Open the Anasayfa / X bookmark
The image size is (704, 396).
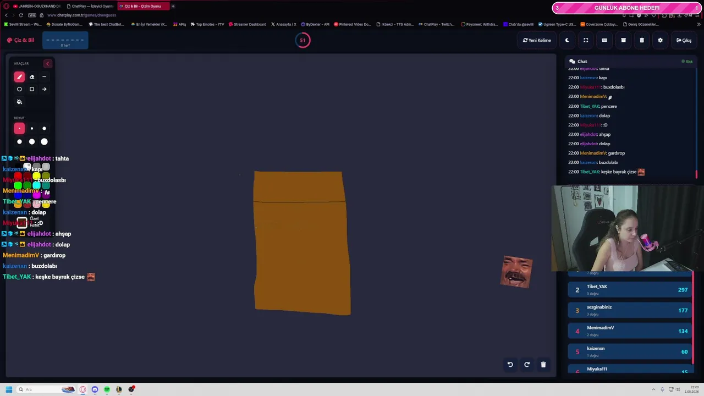pyautogui.click(x=284, y=24)
